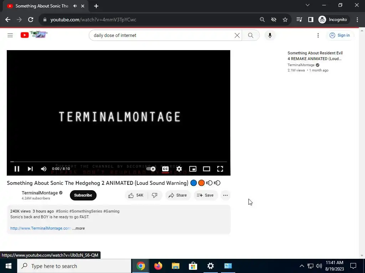The width and height of the screenshot is (365, 273).
Task: Reload the current page
Action: (x=31, y=20)
